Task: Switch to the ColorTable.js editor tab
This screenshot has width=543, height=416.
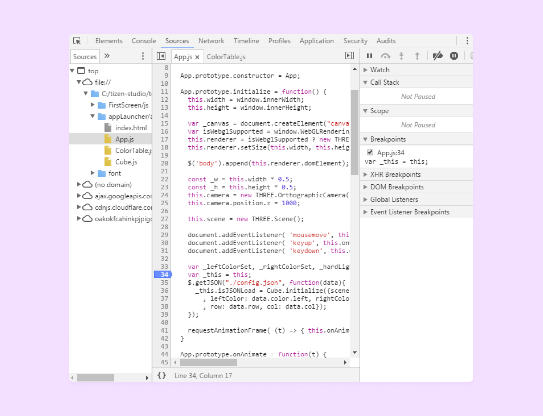Action: [x=226, y=57]
